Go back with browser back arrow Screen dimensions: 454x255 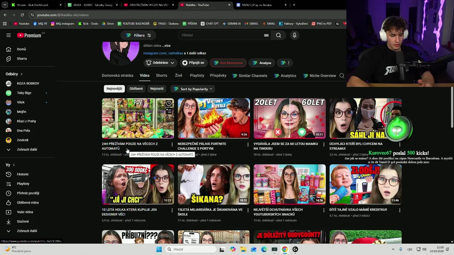click(x=5, y=15)
